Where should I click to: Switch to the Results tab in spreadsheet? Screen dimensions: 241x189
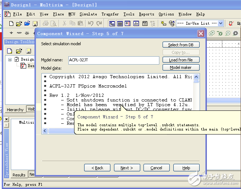click(19, 175)
